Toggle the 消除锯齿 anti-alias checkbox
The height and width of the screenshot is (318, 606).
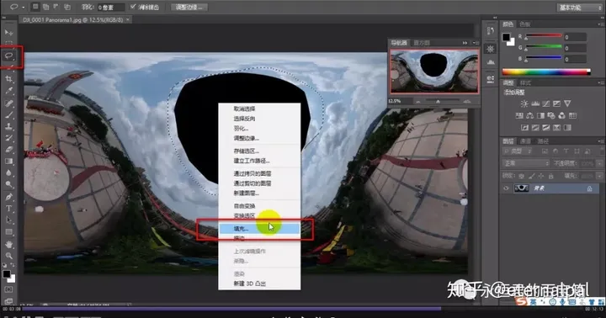pos(133,7)
